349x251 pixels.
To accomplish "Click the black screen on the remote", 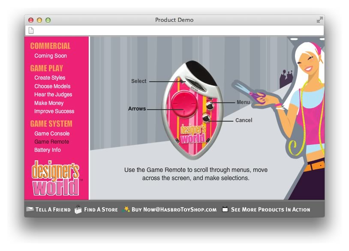I will pos(201,73).
